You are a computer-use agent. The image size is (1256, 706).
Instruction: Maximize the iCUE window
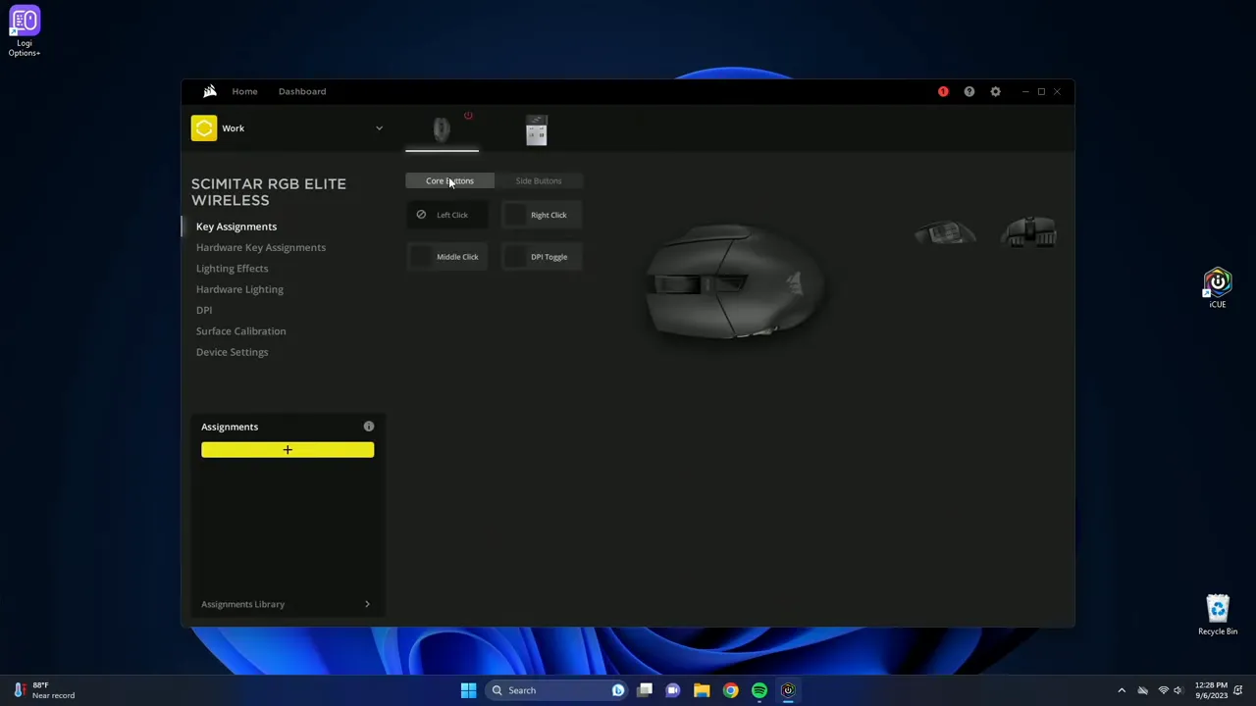tap(1041, 91)
